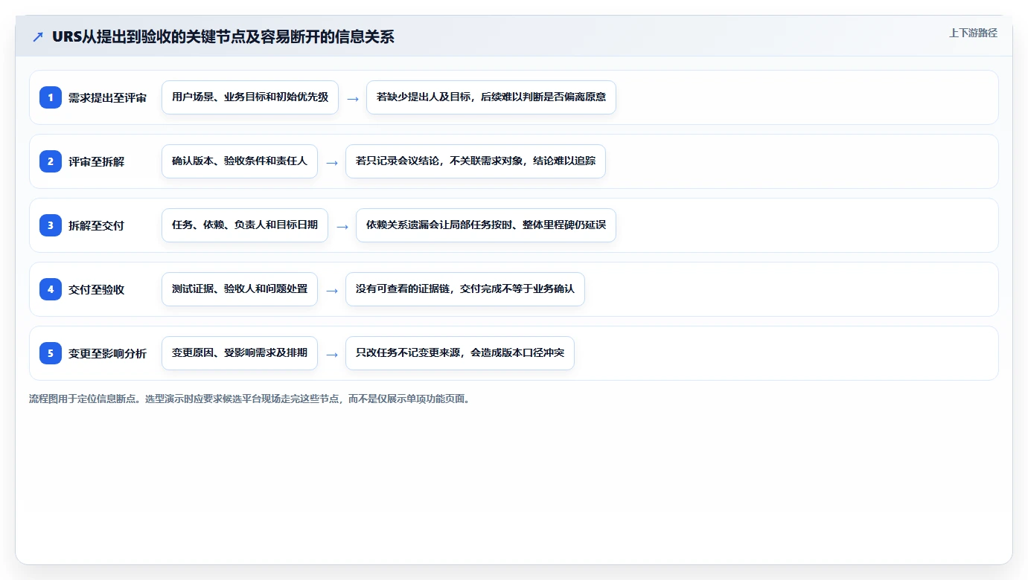Click the 测试证据、验收人和问题处置 box
Viewport: 1028px width, 580px height.
coord(240,289)
